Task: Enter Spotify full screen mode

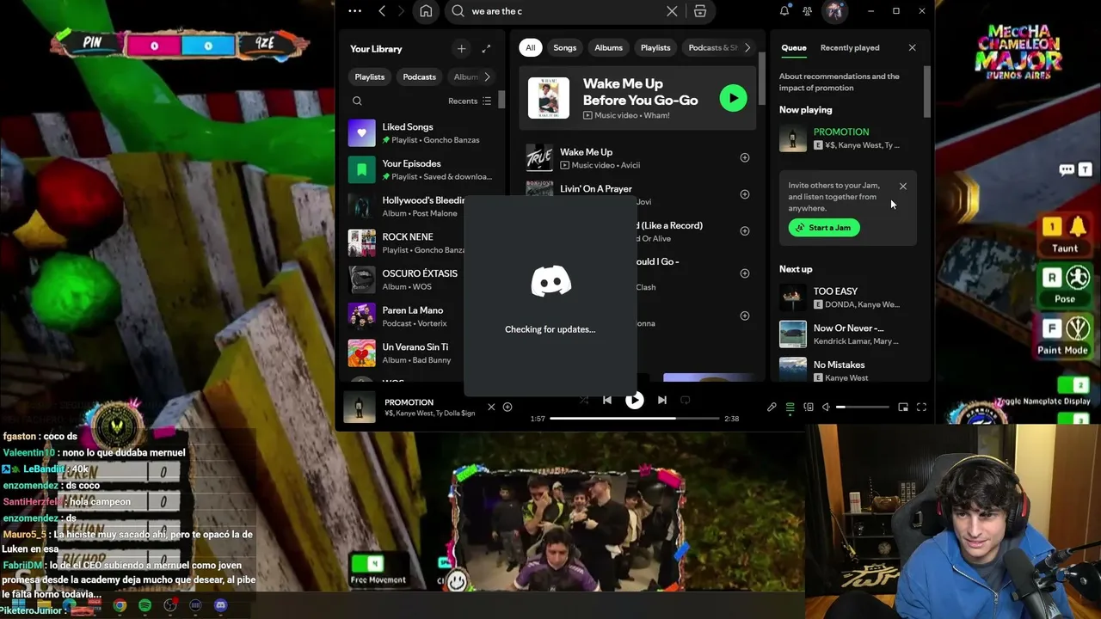Action: (921, 408)
